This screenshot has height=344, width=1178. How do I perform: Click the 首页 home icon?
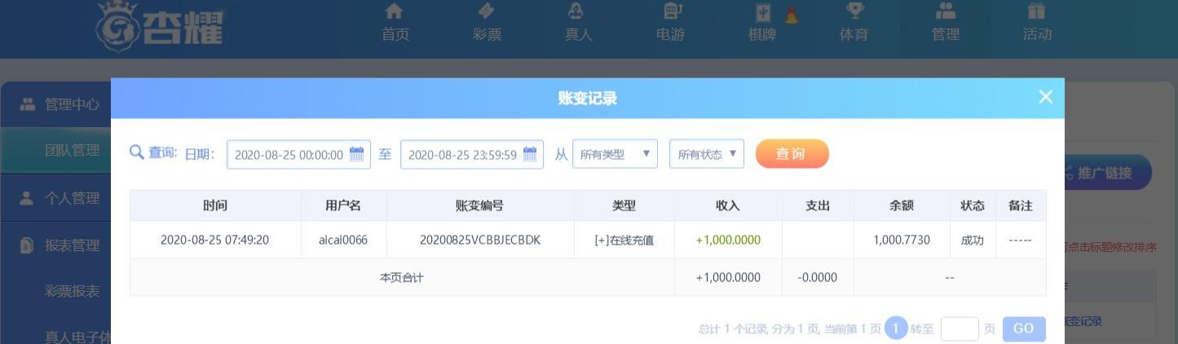(395, 11)
